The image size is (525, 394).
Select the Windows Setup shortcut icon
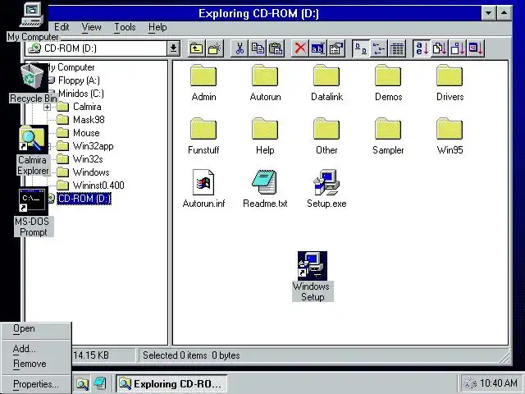pyautogui.click(x=313, y=266)
